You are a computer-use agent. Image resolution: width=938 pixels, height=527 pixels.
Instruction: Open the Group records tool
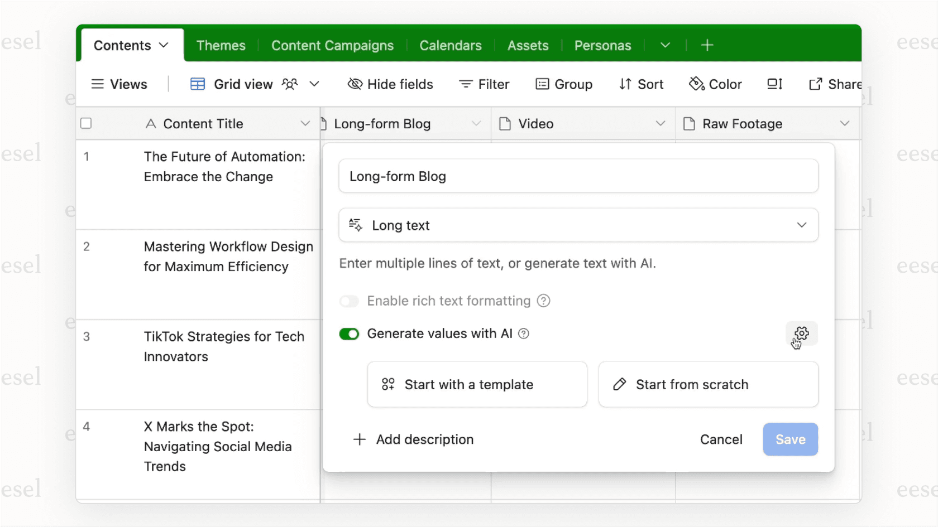[564, 84]
